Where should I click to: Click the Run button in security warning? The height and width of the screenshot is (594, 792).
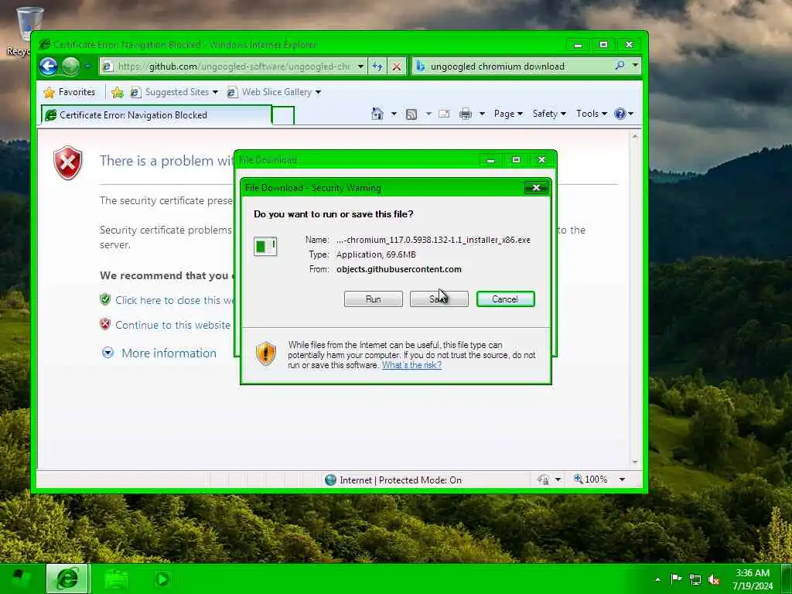coord(374,299)
